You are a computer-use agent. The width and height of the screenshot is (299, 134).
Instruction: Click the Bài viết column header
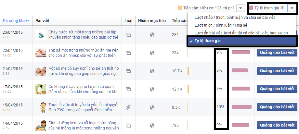(x=42, y=21)
